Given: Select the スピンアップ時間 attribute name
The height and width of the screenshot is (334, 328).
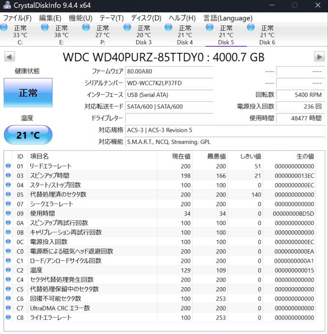Looking at the screenshot, I should pyautogui.click(x=50, y=176).
